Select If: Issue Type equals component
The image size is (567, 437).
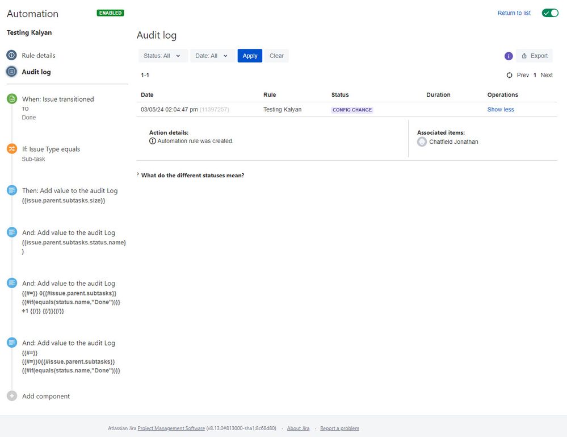[x=51, y=153]
